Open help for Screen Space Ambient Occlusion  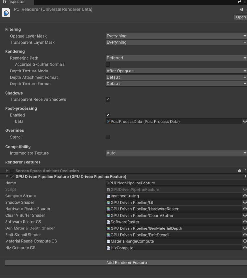pyautogui.click(x=240, y=171)
